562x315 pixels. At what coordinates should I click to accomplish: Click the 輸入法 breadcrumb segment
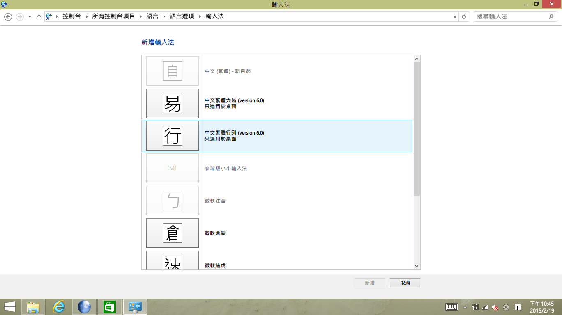tap(214, 16)
